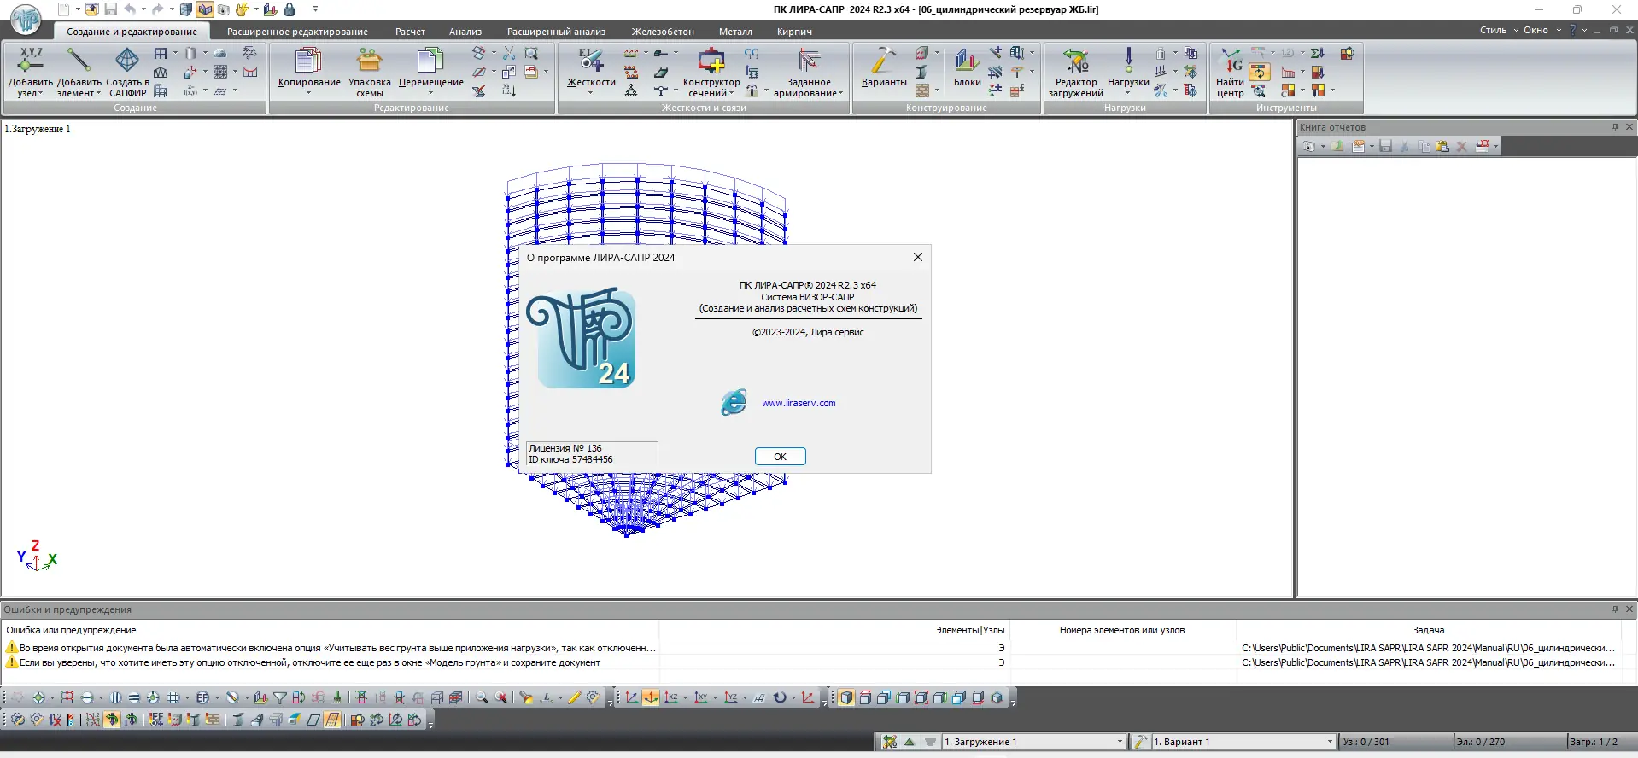The image size is (1638, 758).
Task: Select the Железобетон tab
Action: (663, 32)
